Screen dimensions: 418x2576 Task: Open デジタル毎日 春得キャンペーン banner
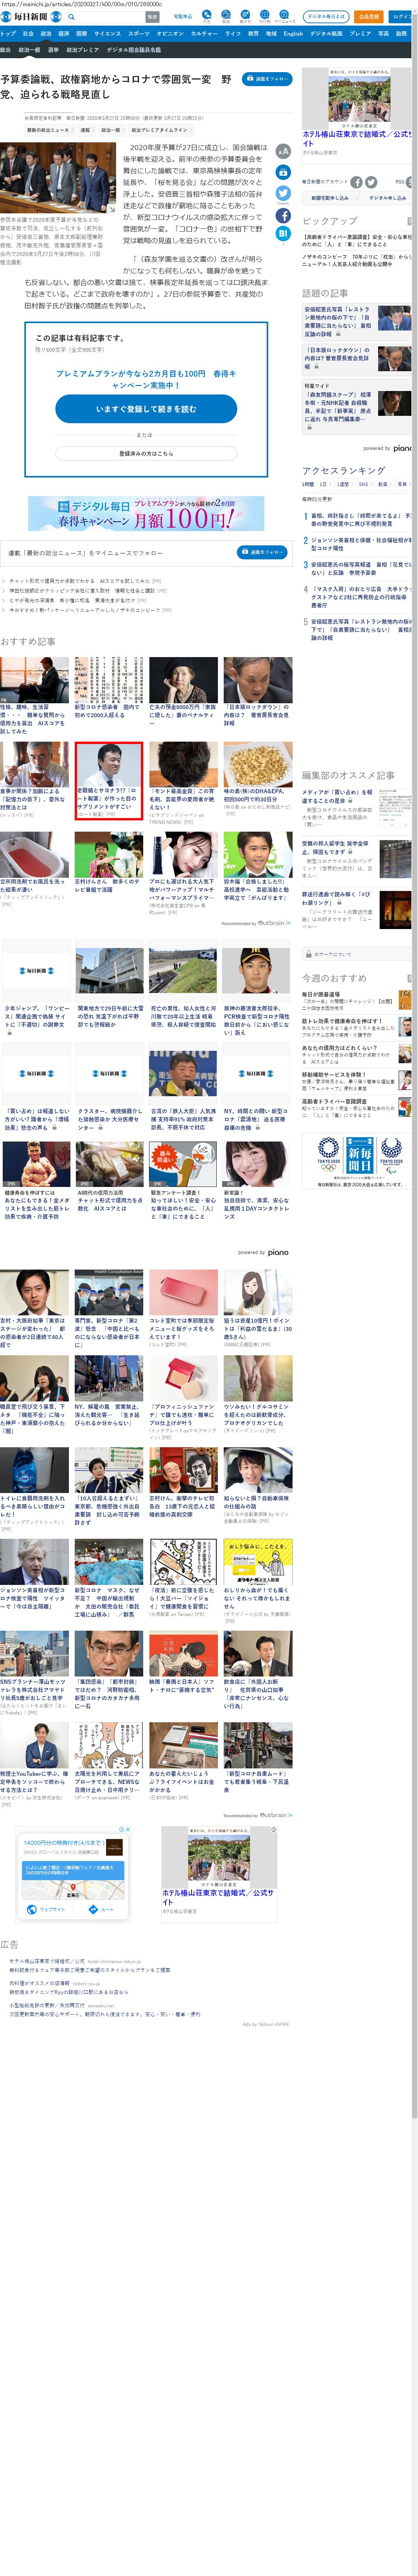tap(146, 514)
